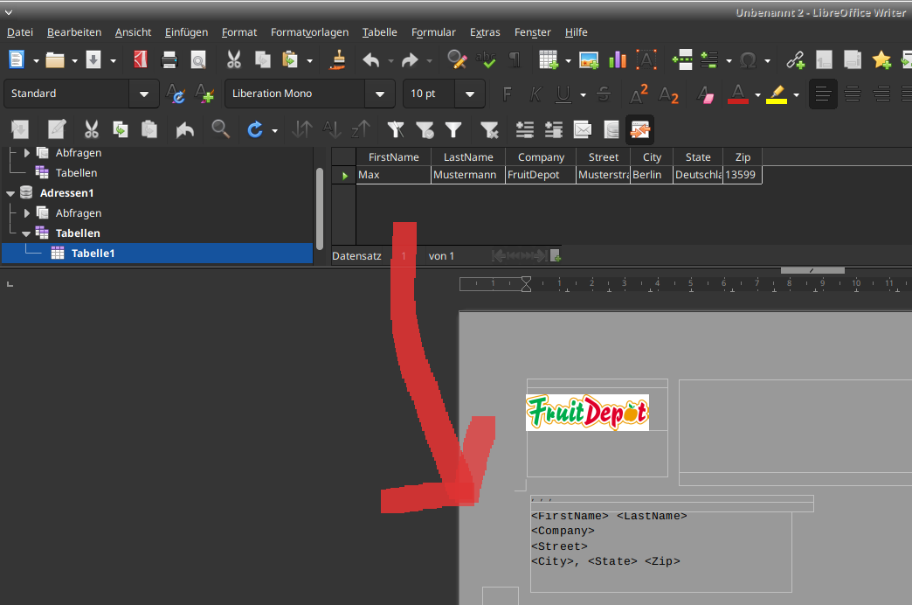Insert chart icon
This screenshot has height=605, width=912.
coord(618,59)
